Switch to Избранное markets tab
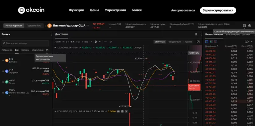Image resolution: width=255 pixels, height=126 pixels. 7,50
